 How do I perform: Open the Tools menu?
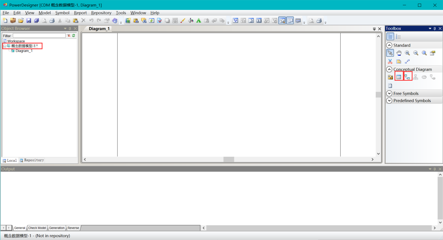(x=121, y=13)
